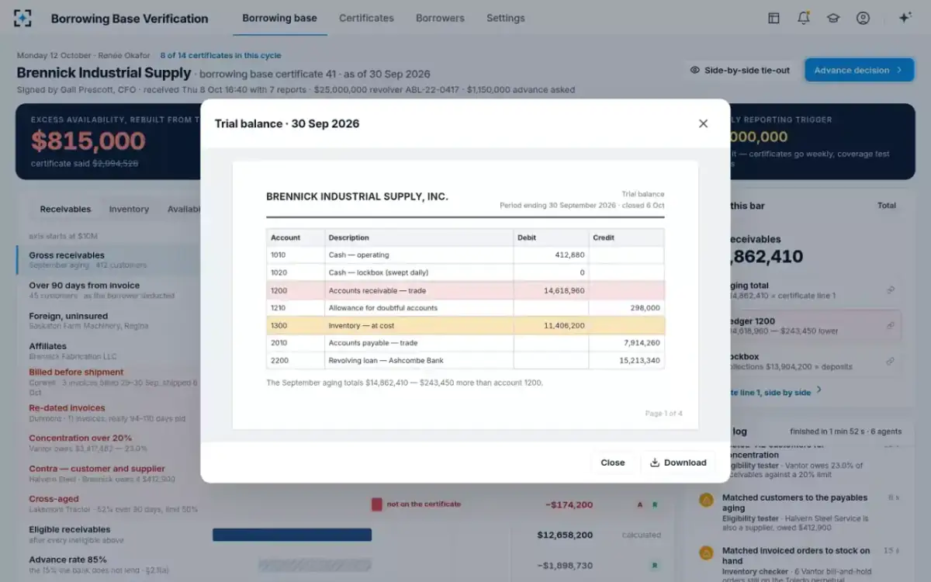Click the blue Eligible receivables bar

292,535
